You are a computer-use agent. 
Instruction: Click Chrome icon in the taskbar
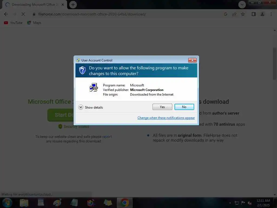click(x=124, y=203)
